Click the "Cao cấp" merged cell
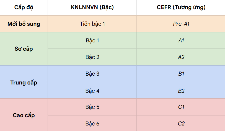 click(24, 115)
